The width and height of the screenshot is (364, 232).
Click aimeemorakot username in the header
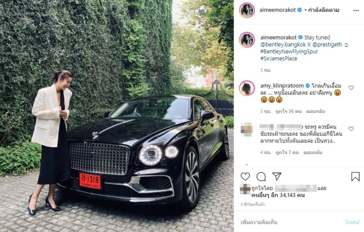click(277, 10)
